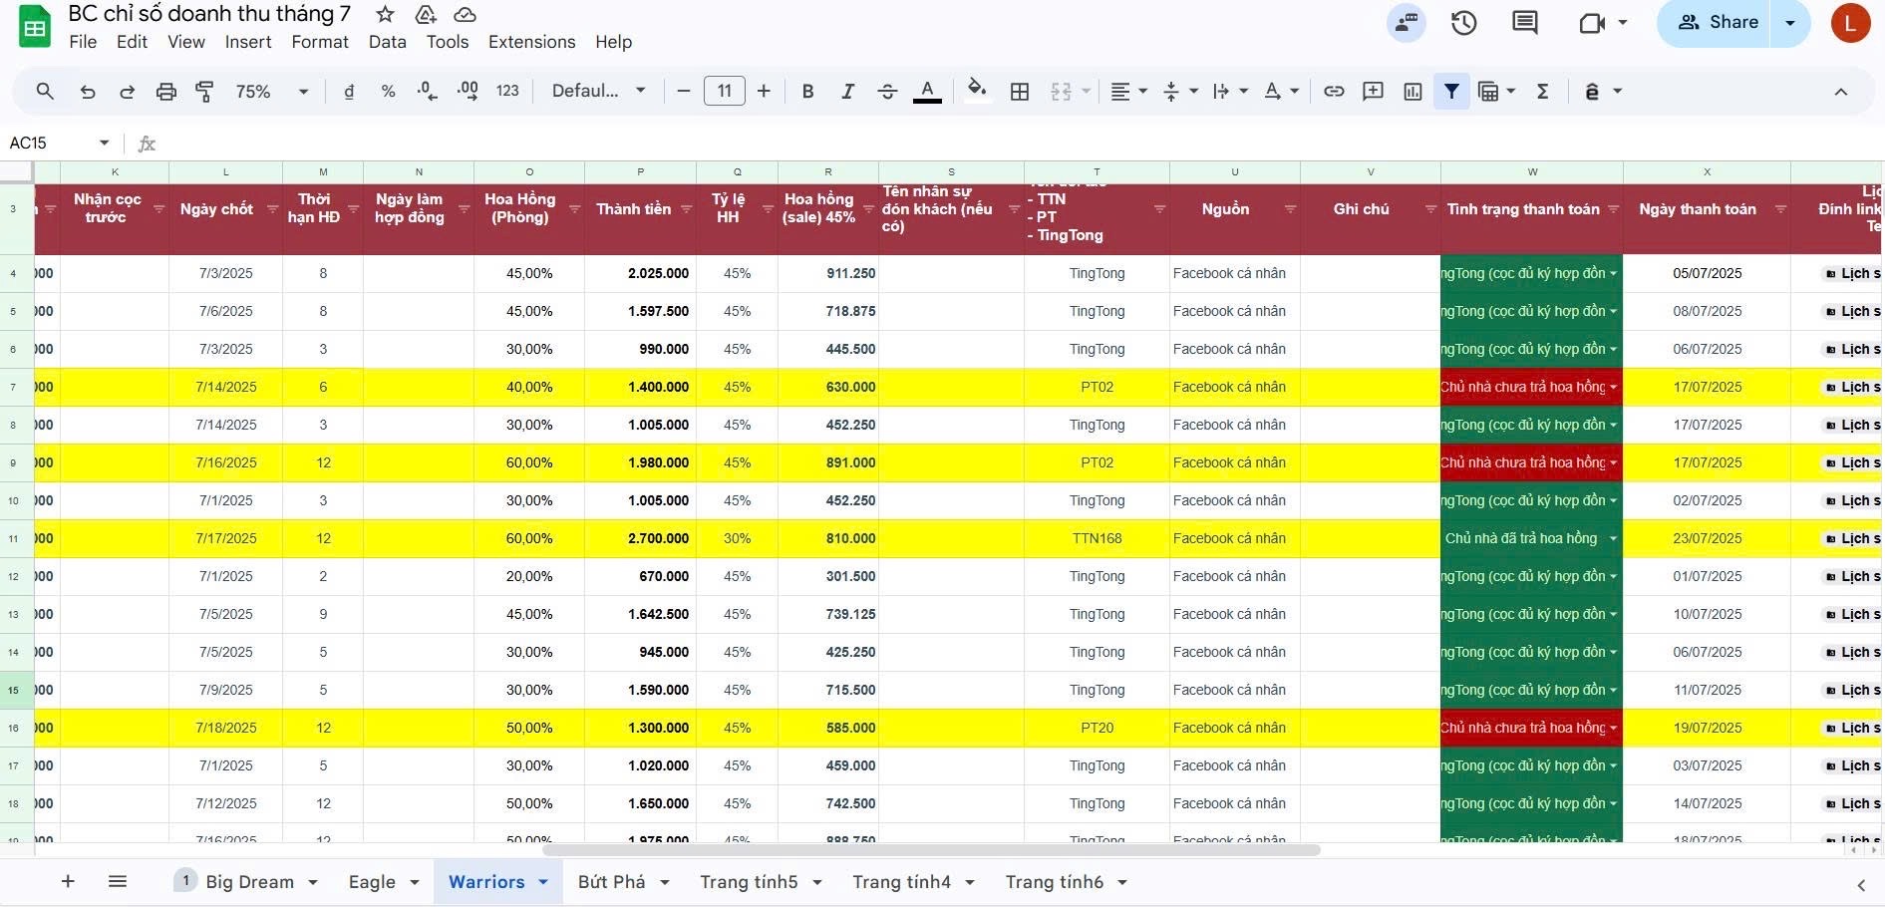Open the Extensions menu
This screenshot has width=1885, height=907.
[x=531, y=42]
